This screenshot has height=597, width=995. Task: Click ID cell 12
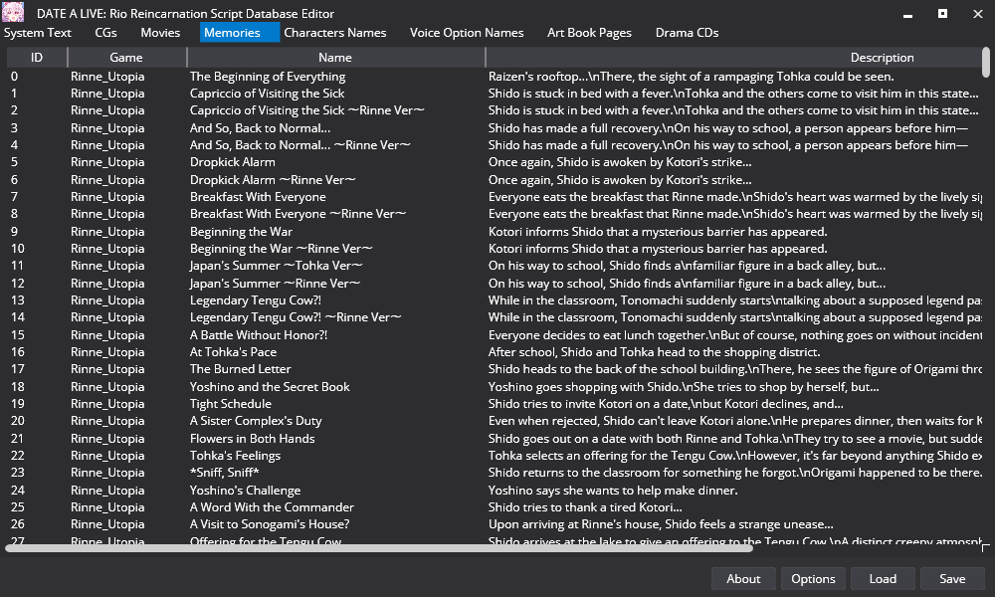pos(17,283)
